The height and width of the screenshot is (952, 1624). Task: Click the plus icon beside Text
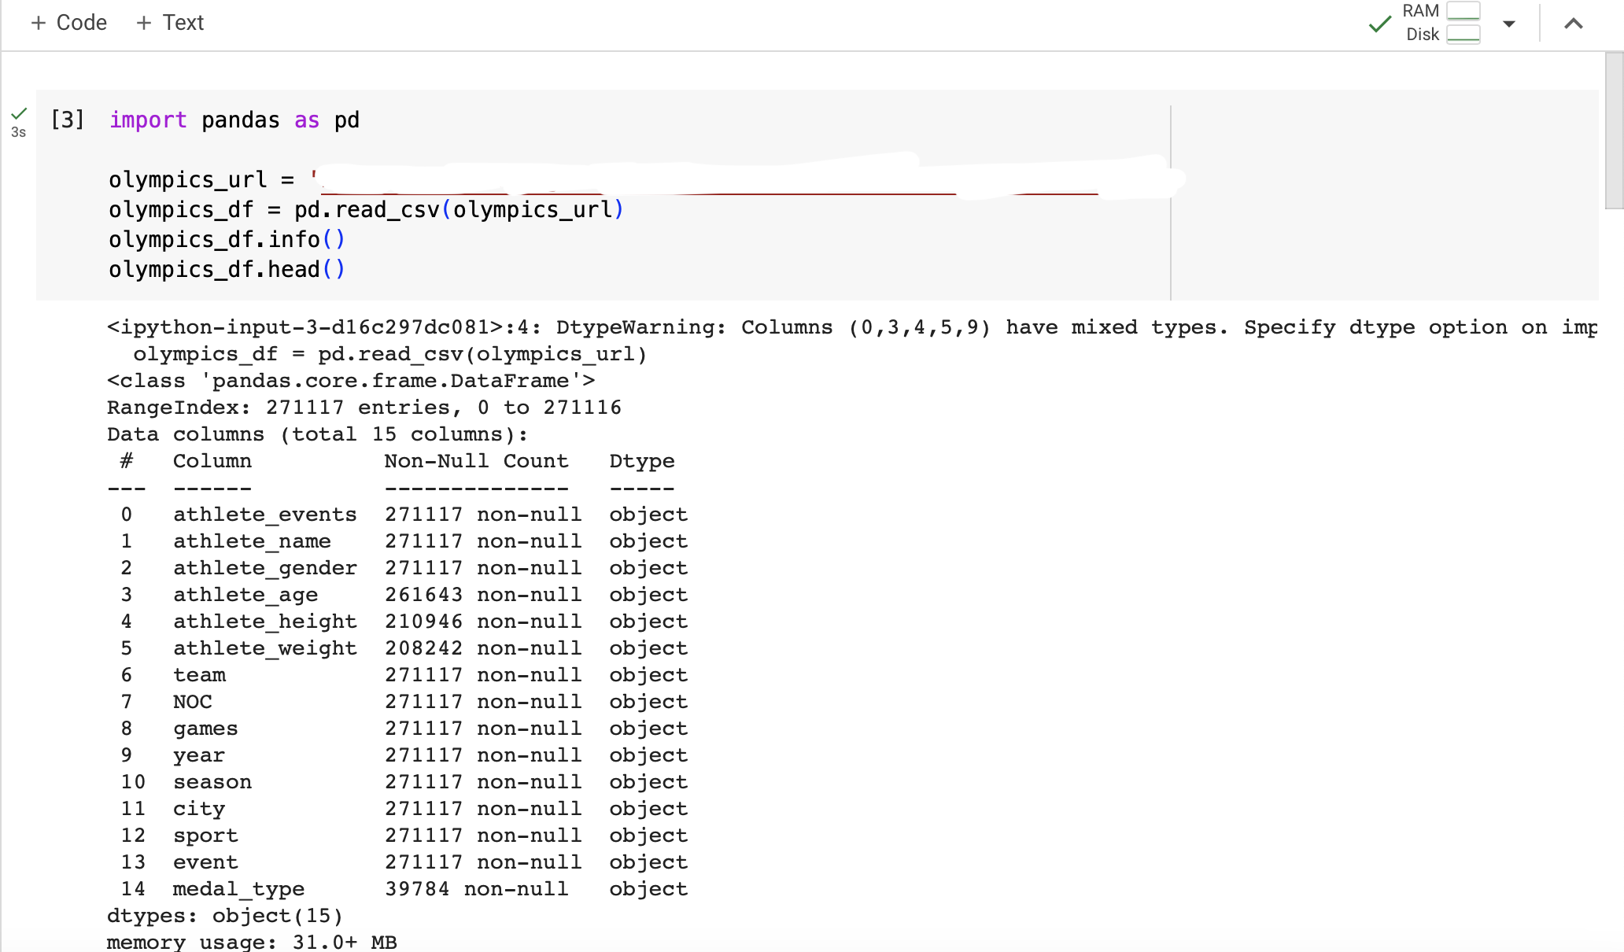(143, 22)
